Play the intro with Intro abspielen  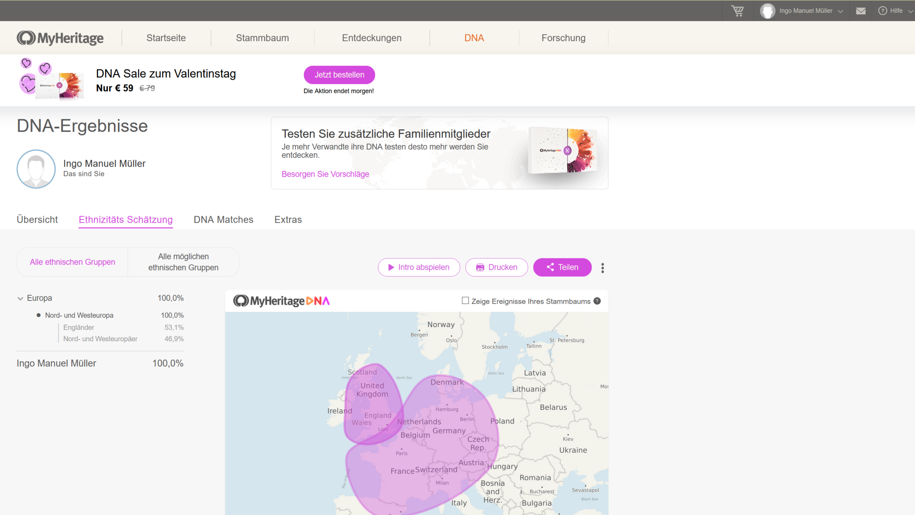point(419,267)
